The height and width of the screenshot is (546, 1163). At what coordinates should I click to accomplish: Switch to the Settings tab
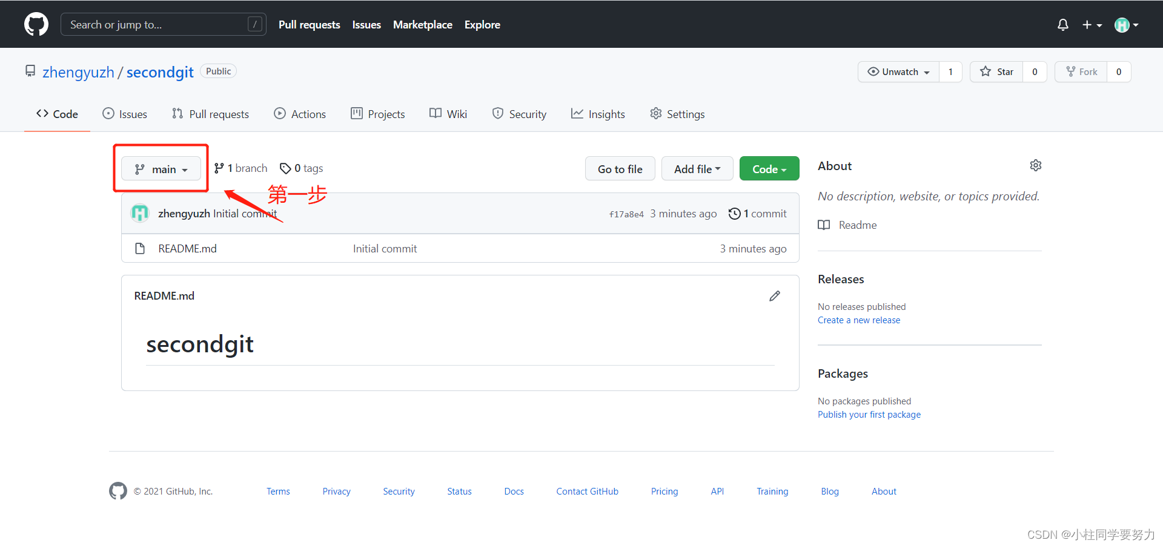coord(677,114)
